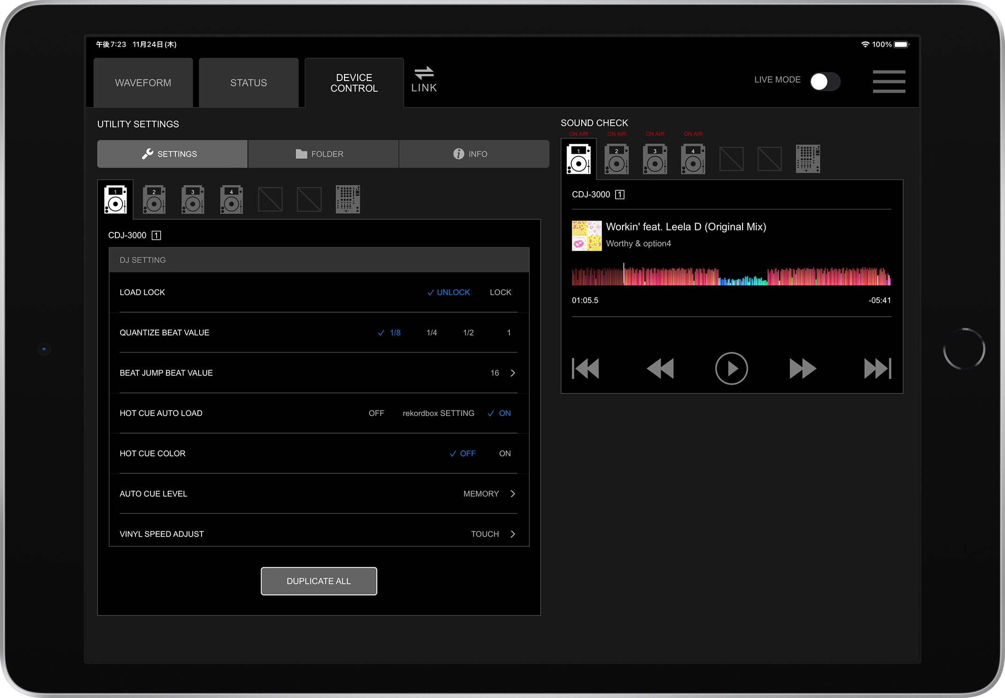This screenshot has height=698, width=1005.
Task: Select player 3 icon under Utility Settings
Action: [x=193, y=199]
